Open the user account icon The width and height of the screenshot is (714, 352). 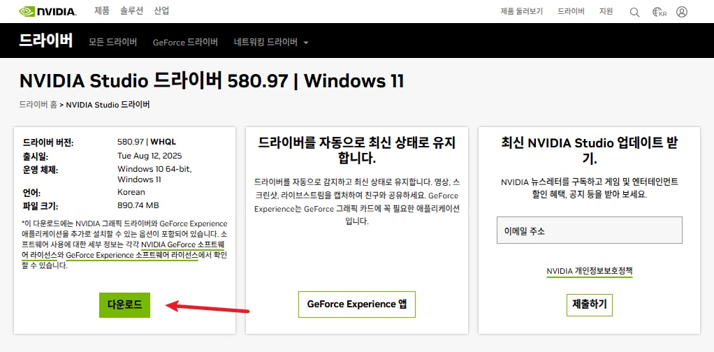(682, 12)
